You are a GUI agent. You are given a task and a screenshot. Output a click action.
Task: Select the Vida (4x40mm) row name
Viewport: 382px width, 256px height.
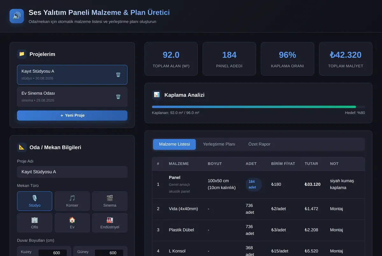[x=183, y=209]
